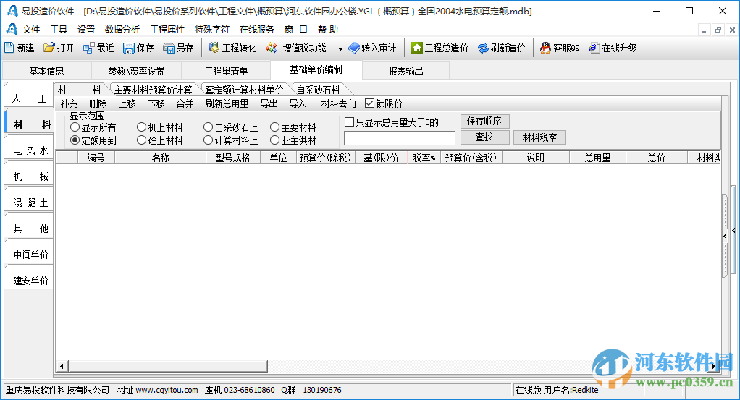Select 机上材料 radio button
The image size is (740, 400).
tap(141, 127)
